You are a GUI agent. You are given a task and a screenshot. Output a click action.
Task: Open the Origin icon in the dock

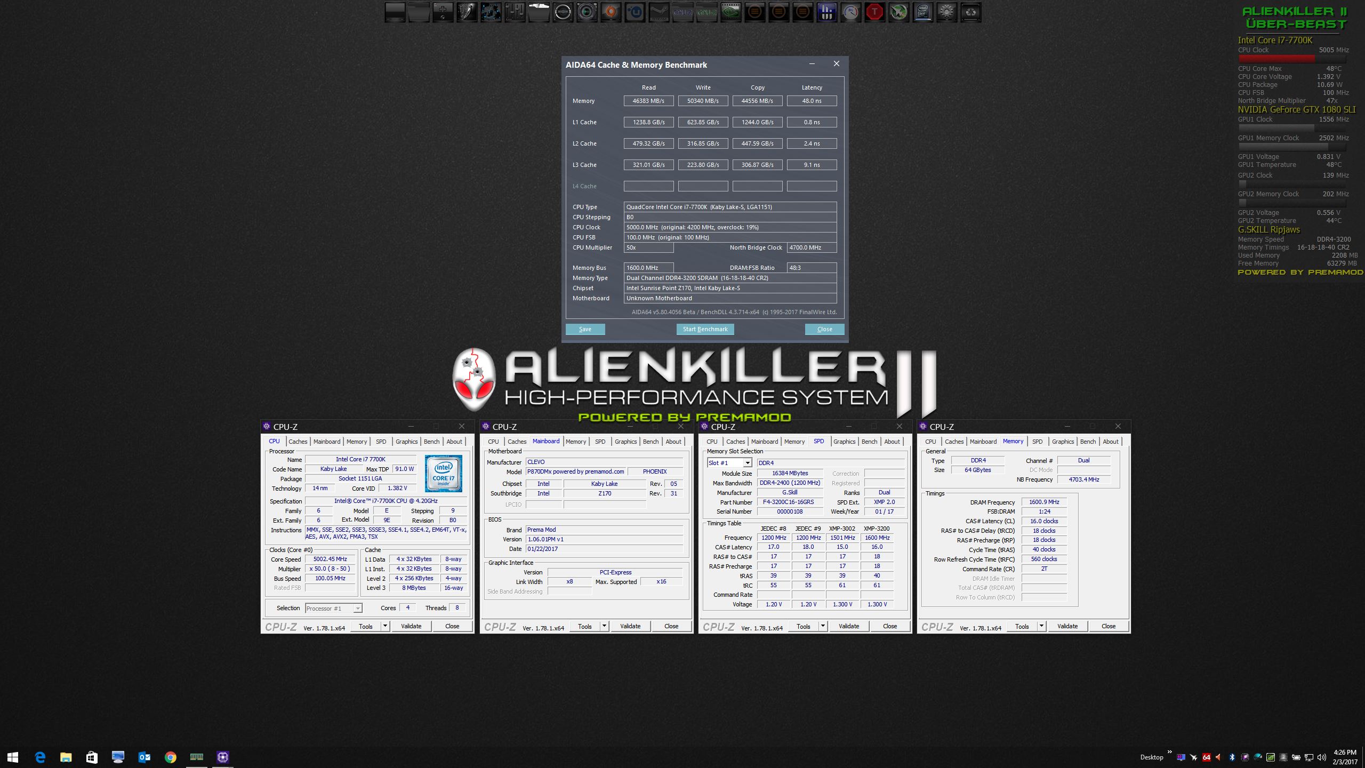point(611,12)
